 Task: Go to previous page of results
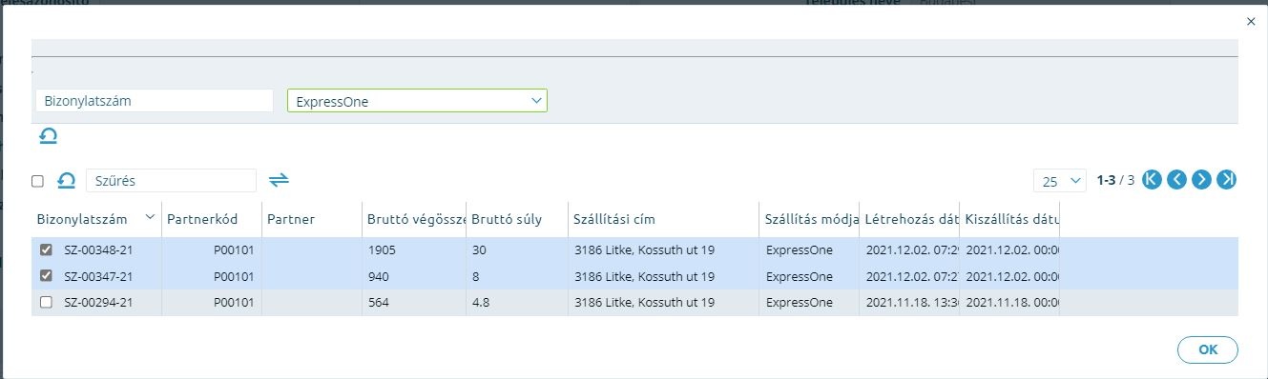click(x=1176, y=179)
